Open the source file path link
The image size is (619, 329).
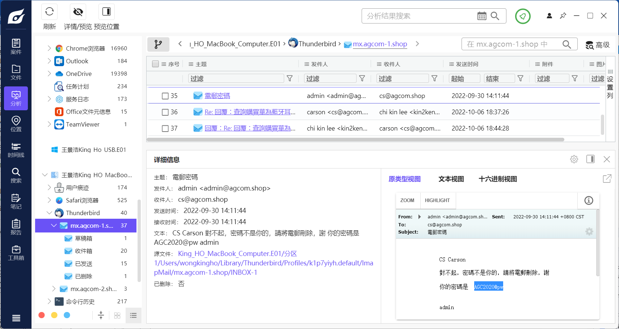click(264, 263)
